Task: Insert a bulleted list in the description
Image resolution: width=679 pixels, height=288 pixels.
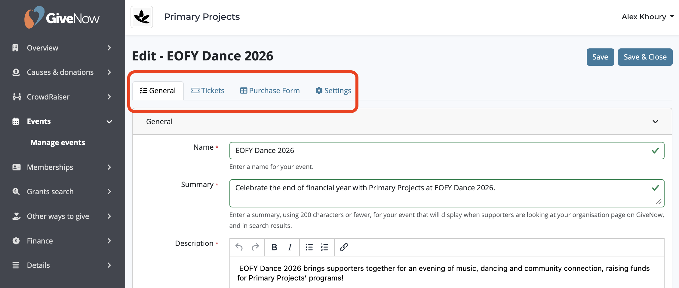Action: pos(309,247)
